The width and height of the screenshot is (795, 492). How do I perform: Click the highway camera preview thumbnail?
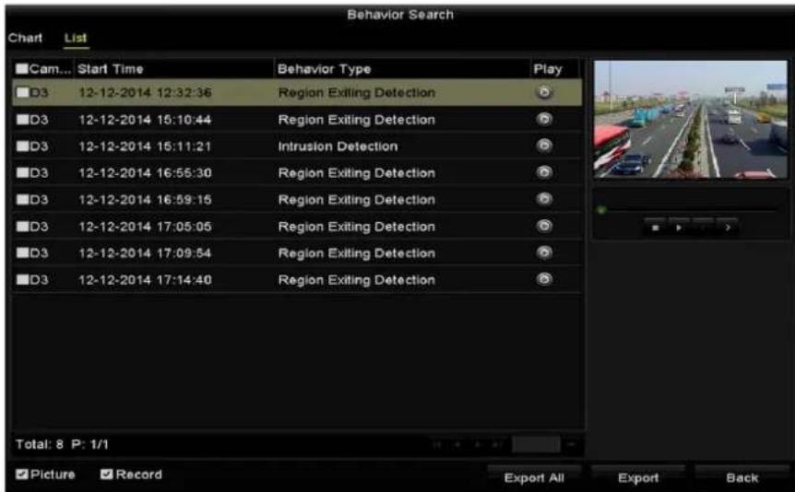click(691, 120)
